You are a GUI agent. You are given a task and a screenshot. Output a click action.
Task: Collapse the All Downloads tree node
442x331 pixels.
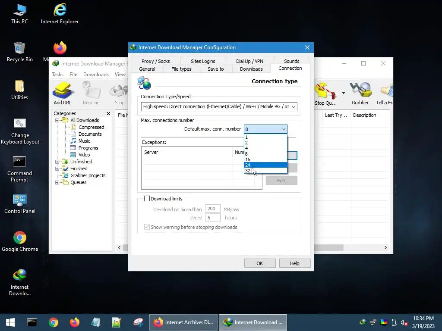point(57,120)
